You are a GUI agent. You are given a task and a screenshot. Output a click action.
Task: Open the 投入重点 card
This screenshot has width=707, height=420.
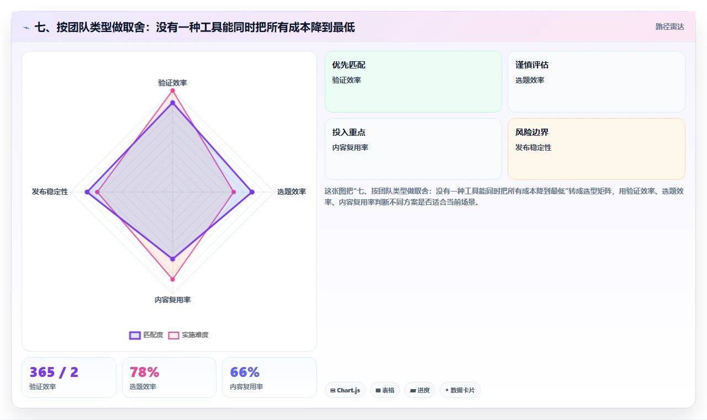(413, 149)
